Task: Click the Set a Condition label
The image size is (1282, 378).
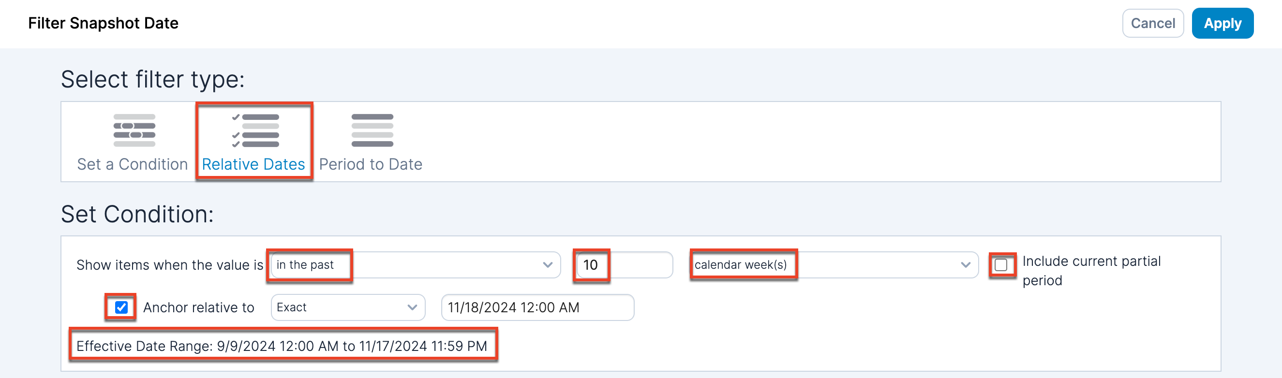Action: click(133, 164)
